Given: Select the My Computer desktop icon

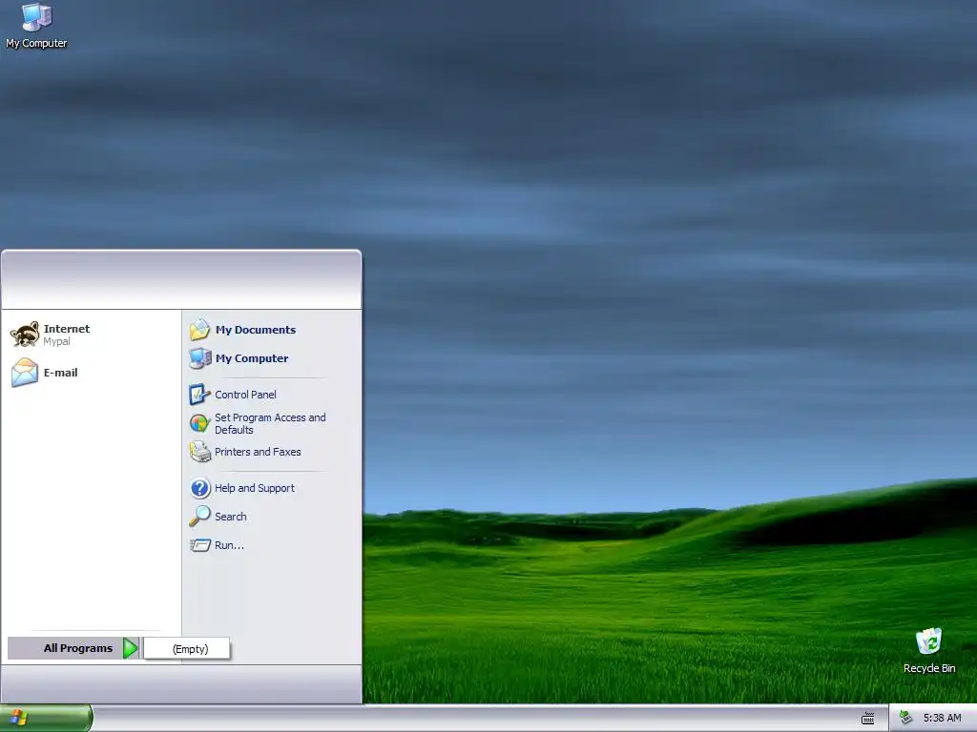Looking at the screenshot, I should [x=37, y=17].
